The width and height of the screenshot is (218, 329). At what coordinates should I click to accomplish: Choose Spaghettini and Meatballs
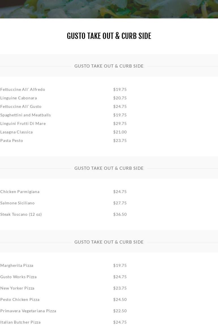click(x=25, y=115)
